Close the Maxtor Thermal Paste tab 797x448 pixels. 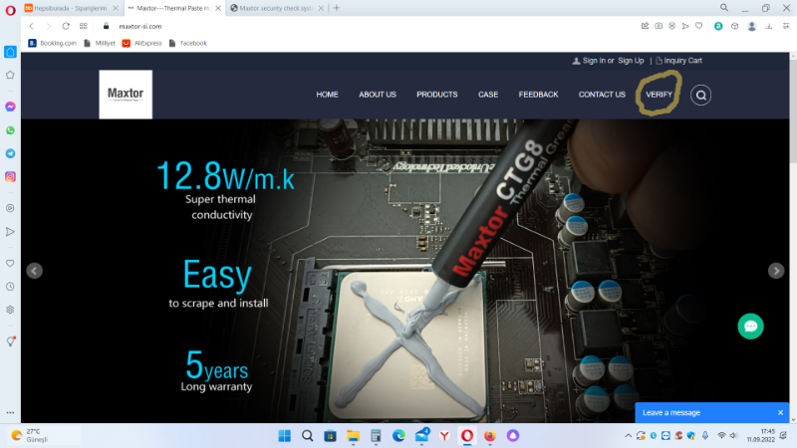pos(218,8)
